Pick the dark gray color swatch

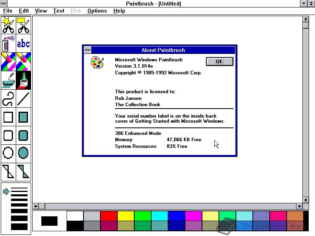click(x=92, y=225)
